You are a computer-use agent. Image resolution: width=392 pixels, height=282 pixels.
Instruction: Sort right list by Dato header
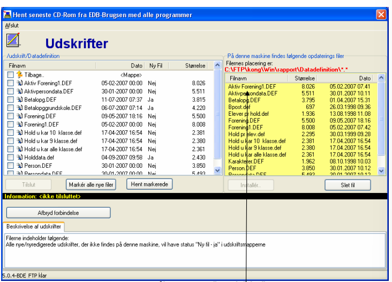click(345, 78)
